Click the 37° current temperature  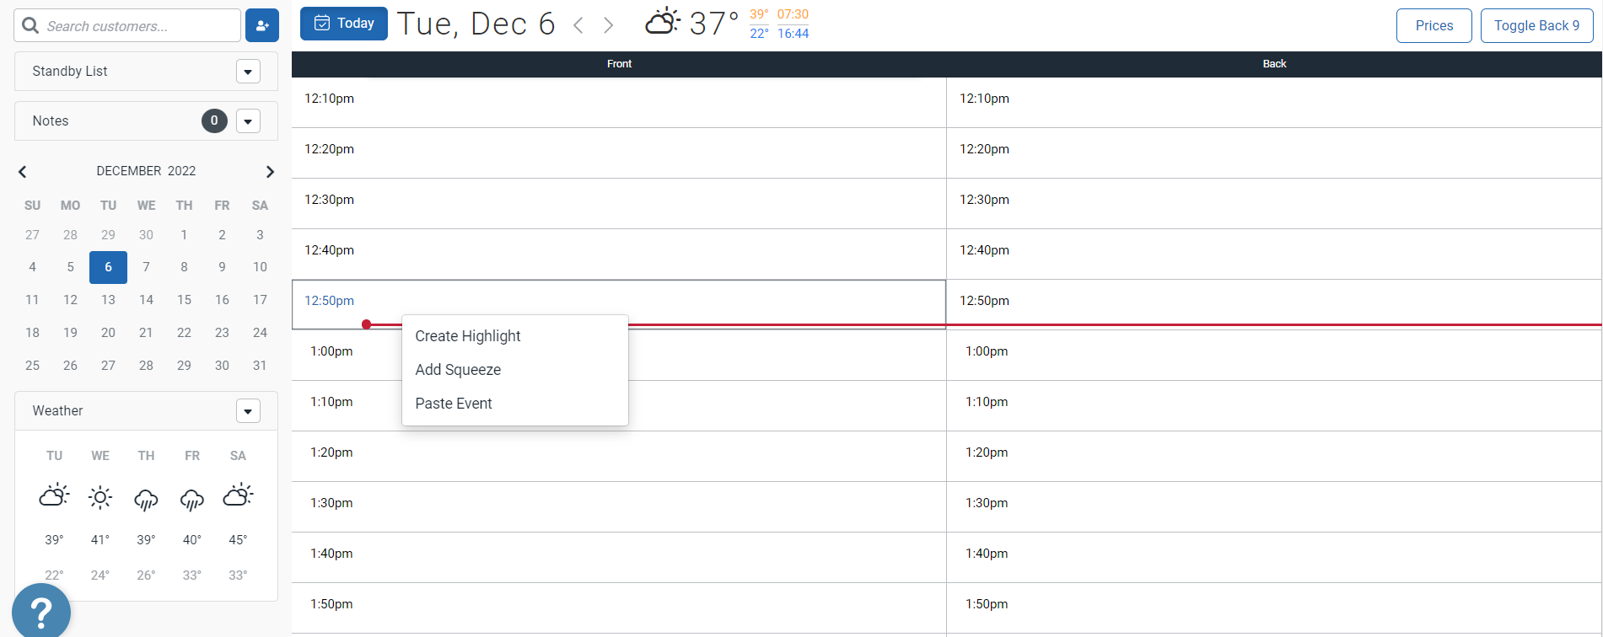tap(713, 24)
